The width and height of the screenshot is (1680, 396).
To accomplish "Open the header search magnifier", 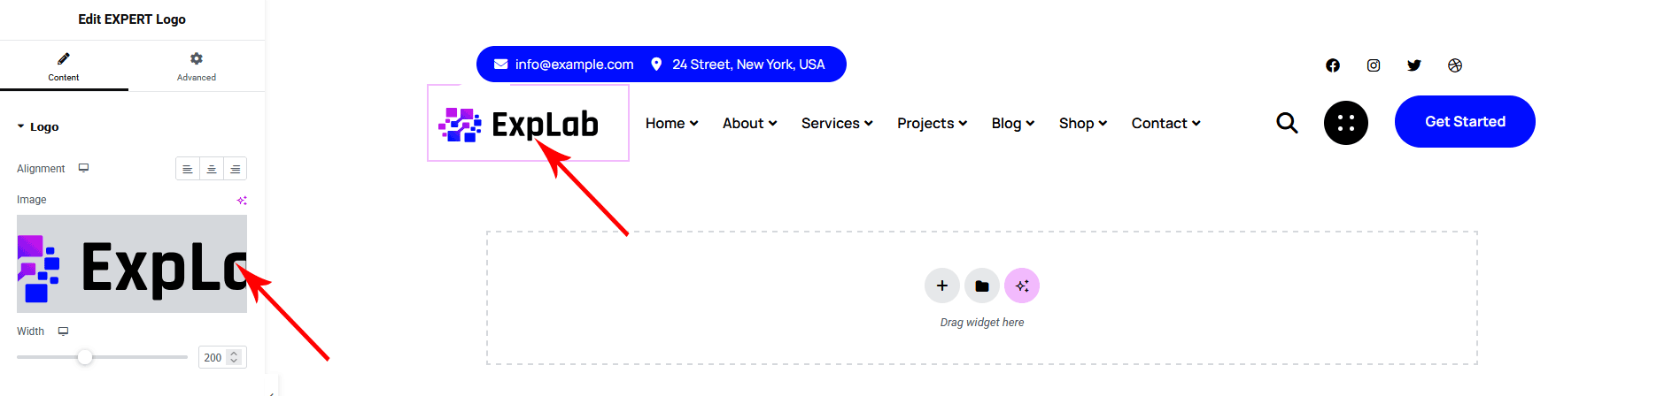I will coord(1287,123).
